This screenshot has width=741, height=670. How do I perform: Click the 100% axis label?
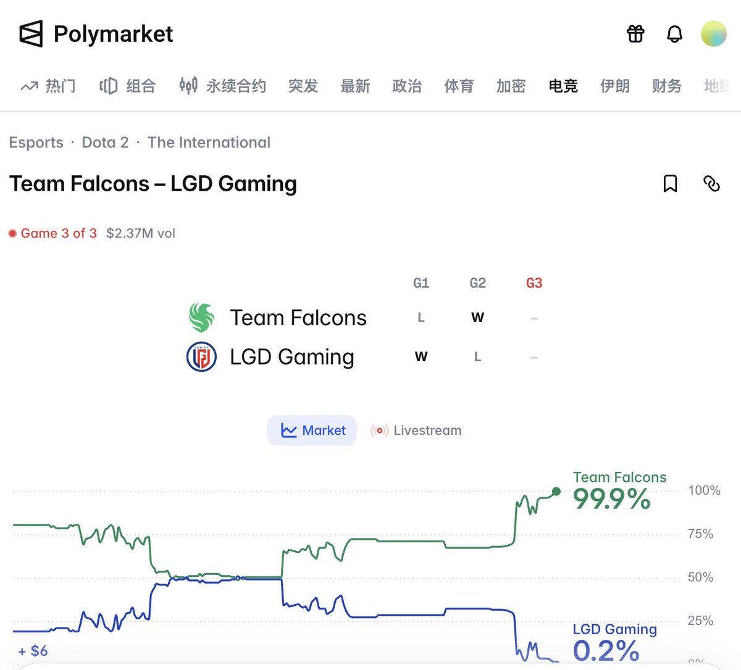click(705, 490)
